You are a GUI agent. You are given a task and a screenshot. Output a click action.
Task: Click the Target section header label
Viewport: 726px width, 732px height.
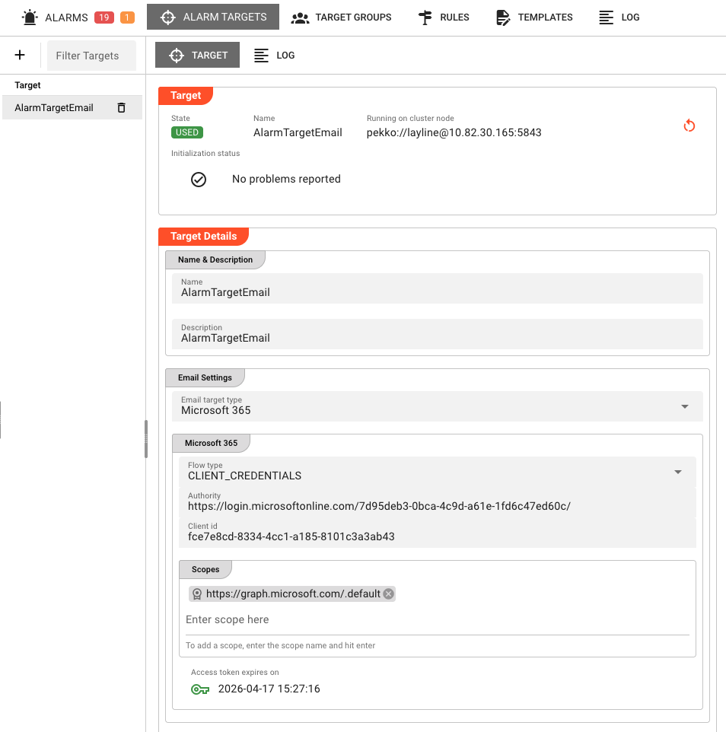click(x=186, y=96)
